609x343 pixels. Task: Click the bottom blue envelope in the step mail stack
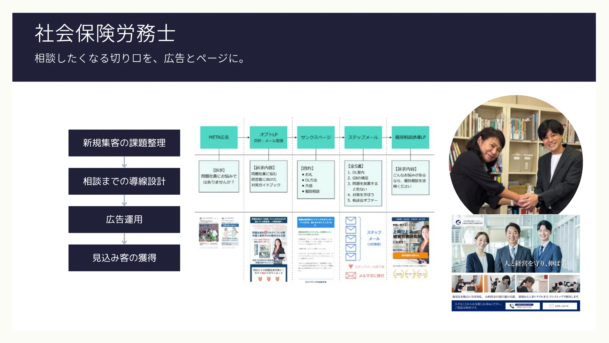[x=350, y=256]
